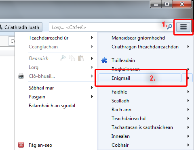Image resolution: width=194 pixels, height=150 pixels.
Task: Open the Lorg menu entry
Action: (x=34, y=67)
